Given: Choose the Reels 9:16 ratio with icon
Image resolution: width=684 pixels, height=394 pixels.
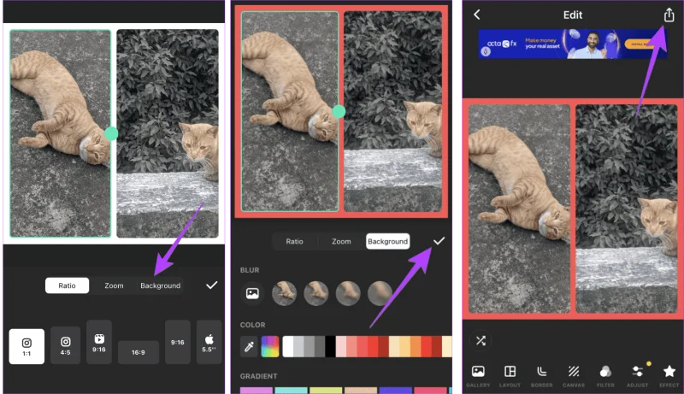Looking at the screenshot, I should pyautogui.click(x=99, y=342).
